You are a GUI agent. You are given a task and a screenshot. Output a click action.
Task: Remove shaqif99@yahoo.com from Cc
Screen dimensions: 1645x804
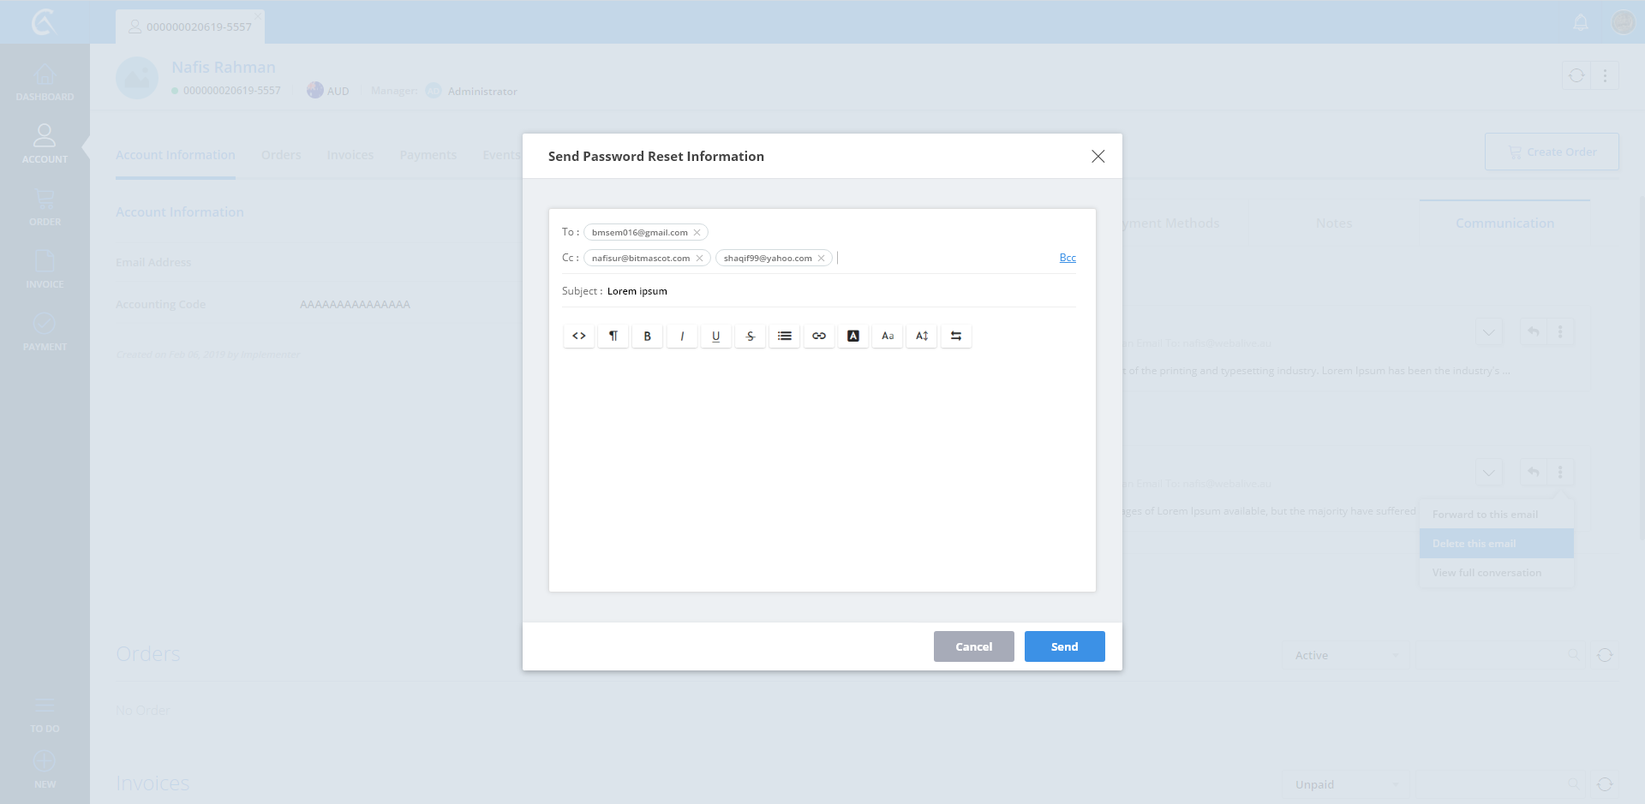(x=822, y=259)
